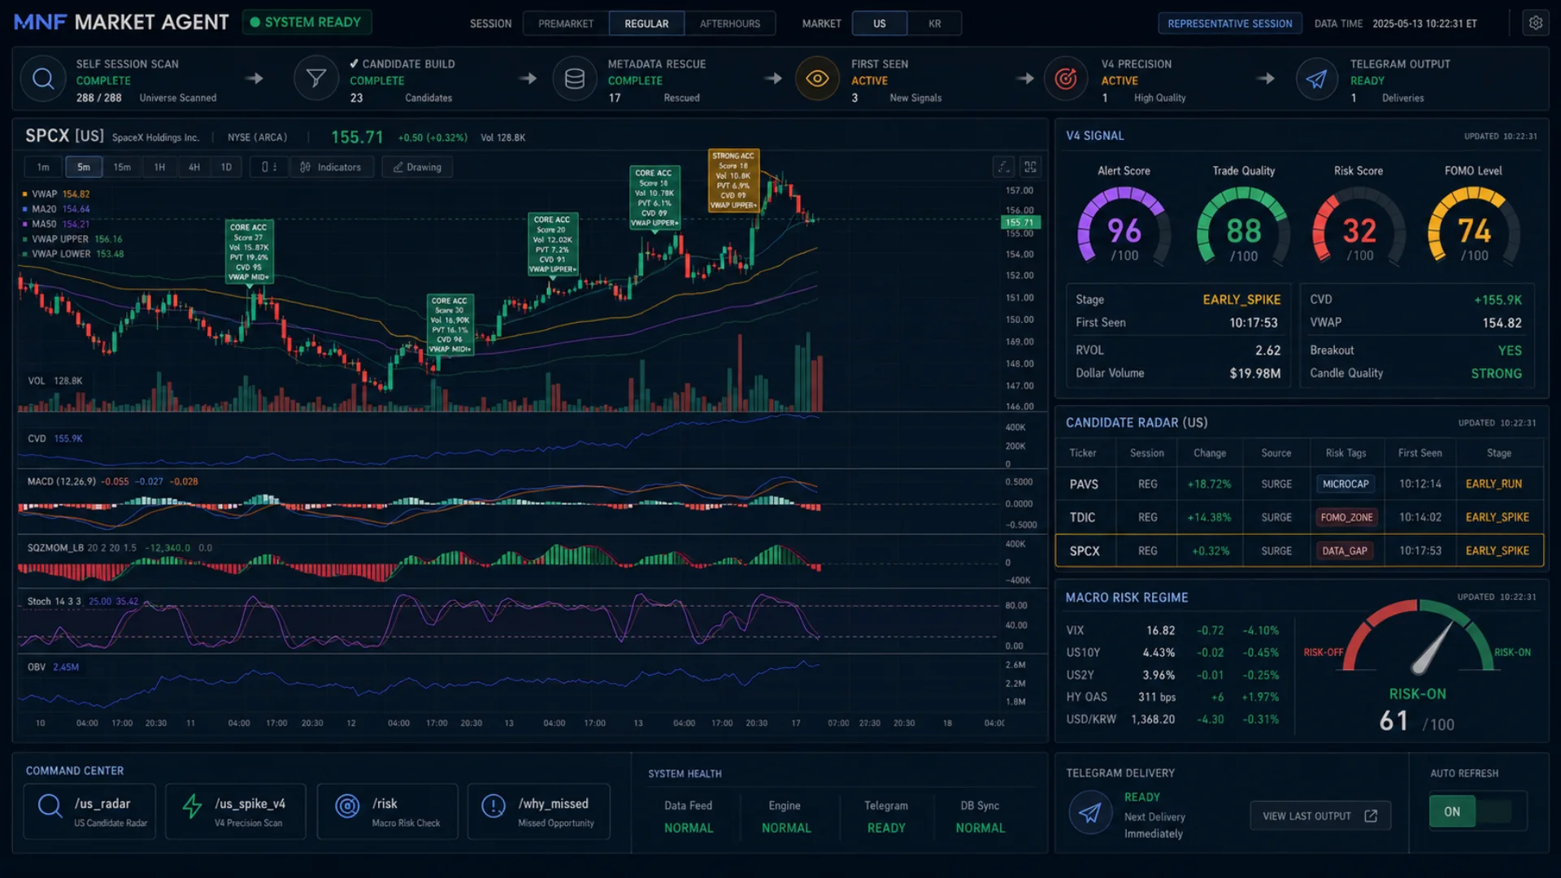
Task: Click the chart expand diagonal arrow icon
Action: pos(1004,167)
